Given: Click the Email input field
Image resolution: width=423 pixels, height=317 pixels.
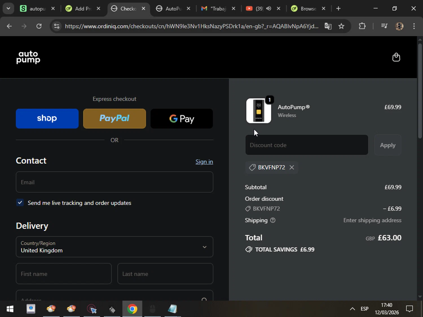Looking at the screenshot, I should pos(114,182).
